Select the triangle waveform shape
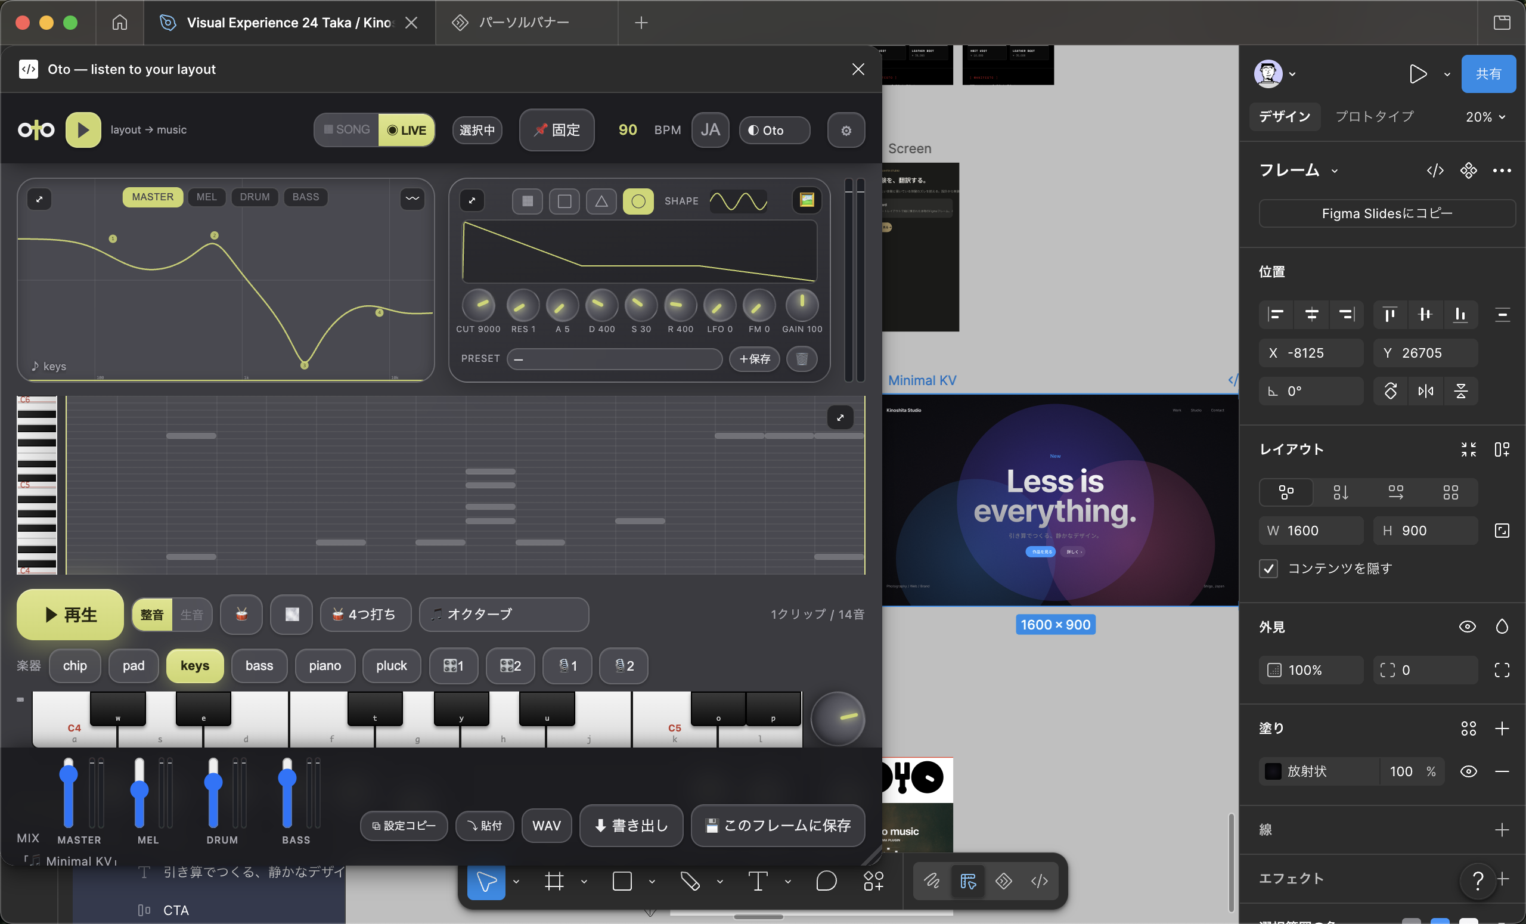1526x924 pixels. [601, 201]
